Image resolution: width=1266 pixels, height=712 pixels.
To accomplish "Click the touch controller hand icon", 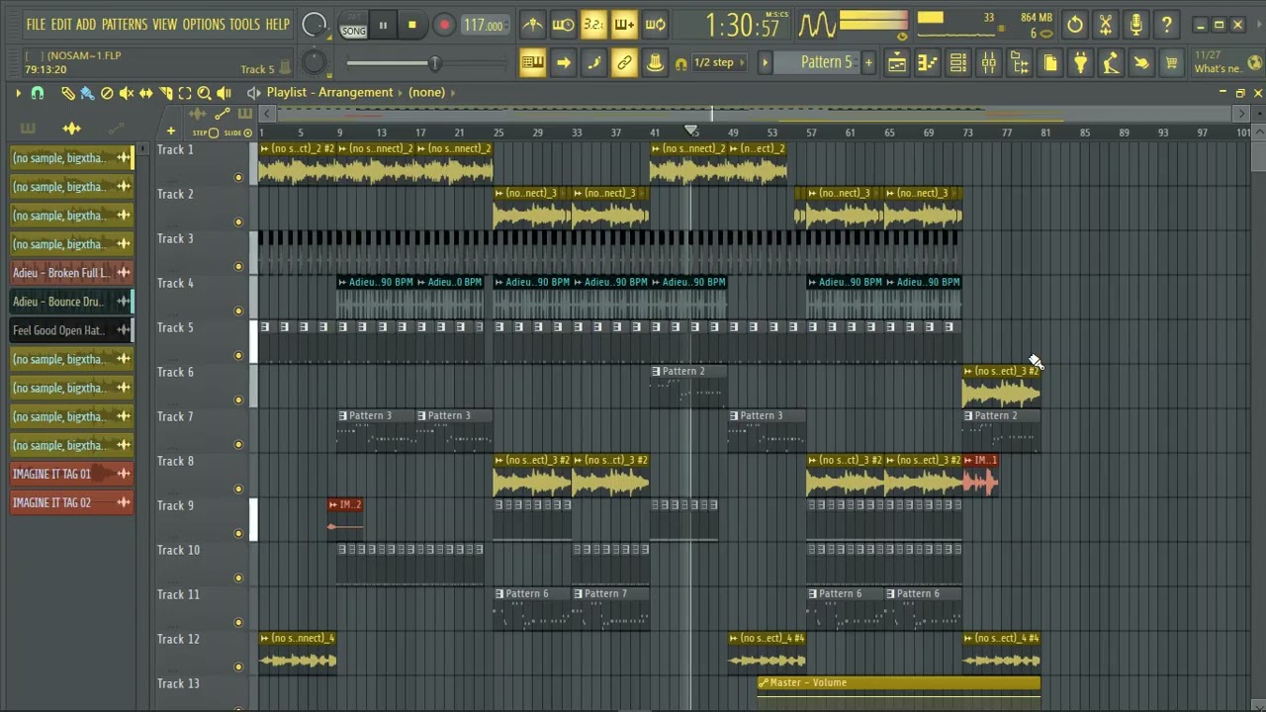I will tap(1141, 63).
